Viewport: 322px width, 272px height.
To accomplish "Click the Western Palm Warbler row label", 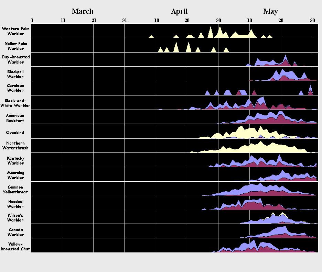I will pyautogui.click(x=15, y=31).
